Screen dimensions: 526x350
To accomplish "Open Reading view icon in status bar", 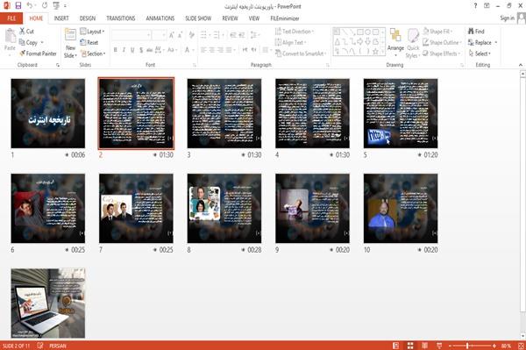I will click(424, 346).
